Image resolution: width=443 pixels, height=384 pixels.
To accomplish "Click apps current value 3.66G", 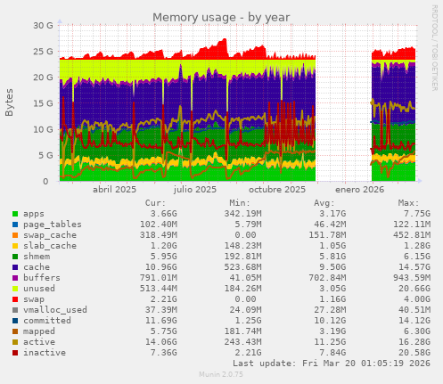I will (163, 214).
